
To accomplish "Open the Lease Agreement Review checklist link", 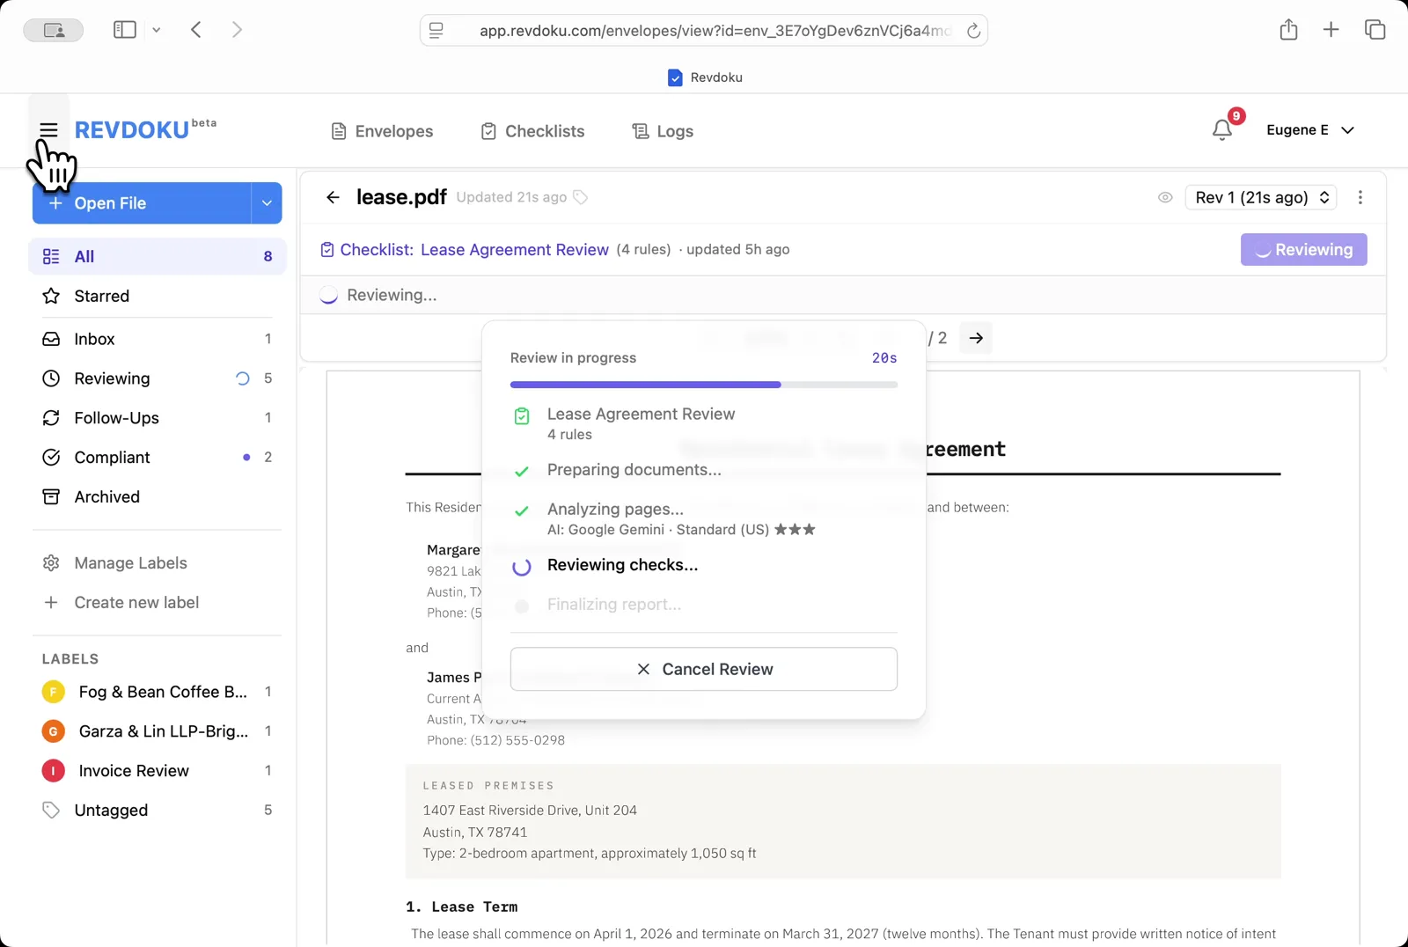I will click(x=514, y=250).
